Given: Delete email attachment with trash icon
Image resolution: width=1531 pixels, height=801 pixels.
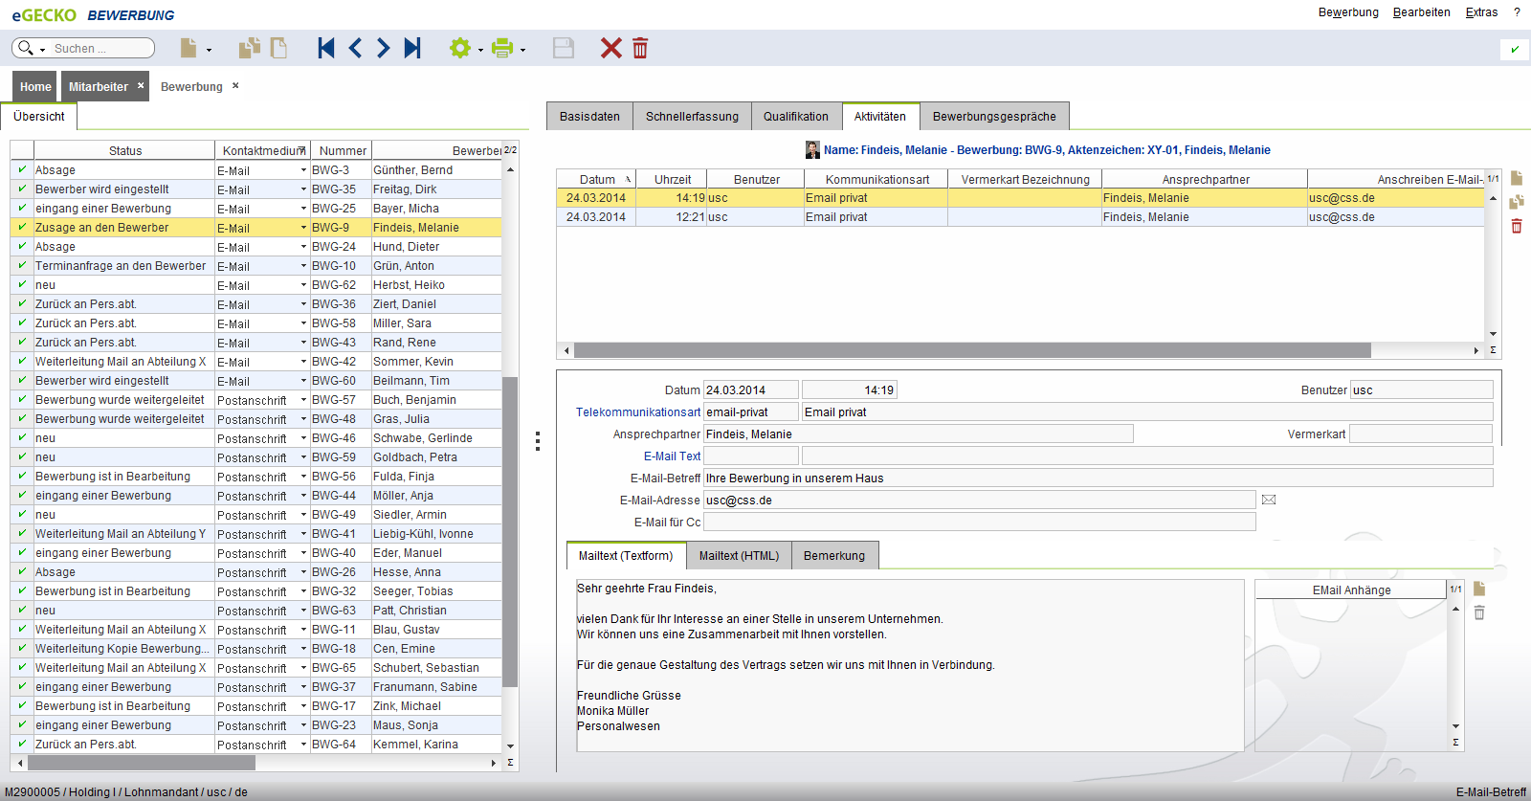Looking at the screenshot, I should click(x=1479, y=612).
